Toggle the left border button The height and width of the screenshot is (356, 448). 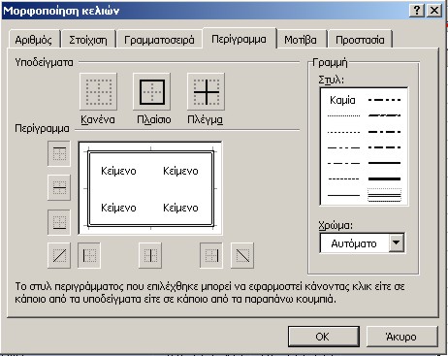[x=89, y=256]
